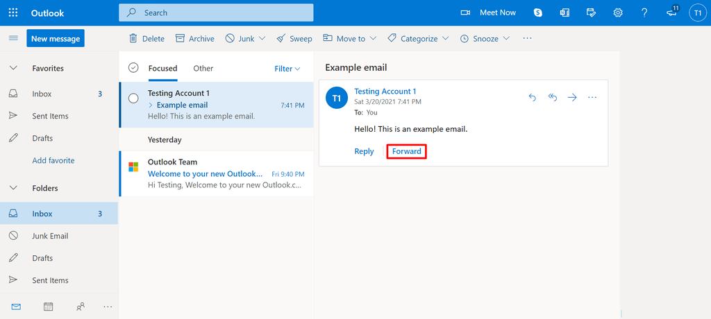
Task: Open the Welcome to your new Outlook email
Action: tap(217, 173)
